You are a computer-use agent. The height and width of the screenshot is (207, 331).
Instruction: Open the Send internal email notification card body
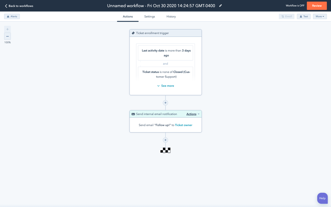tap(165, 125)
